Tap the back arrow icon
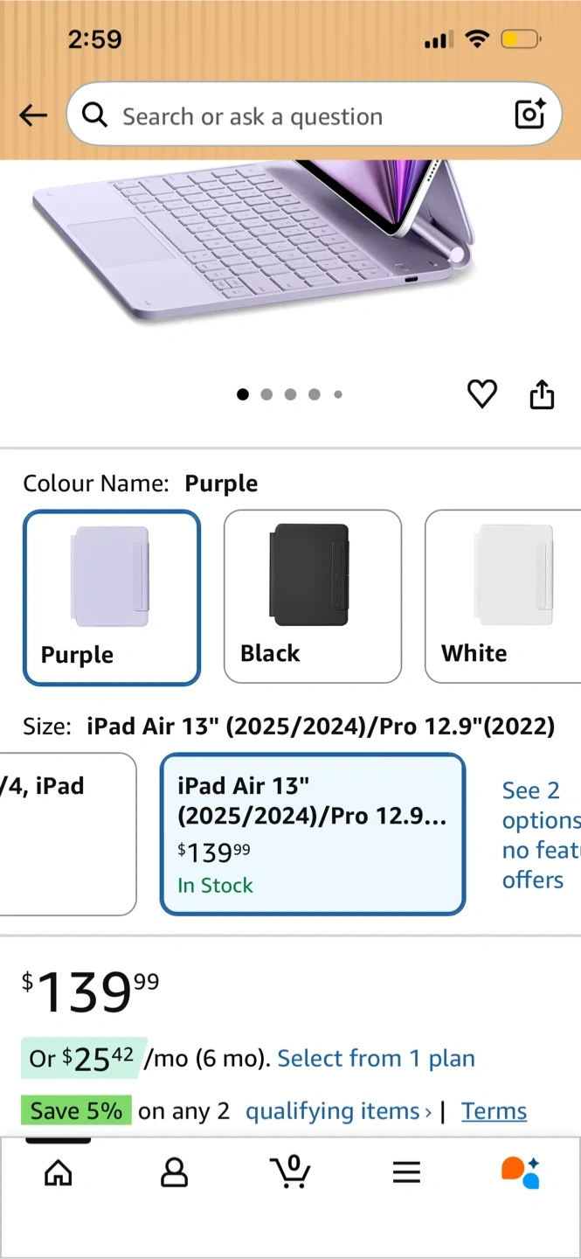Screen dimensions: 581x1259 pyautogui.click(x=33, y=115)
